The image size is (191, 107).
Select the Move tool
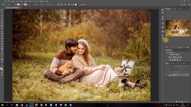point(2,10)
